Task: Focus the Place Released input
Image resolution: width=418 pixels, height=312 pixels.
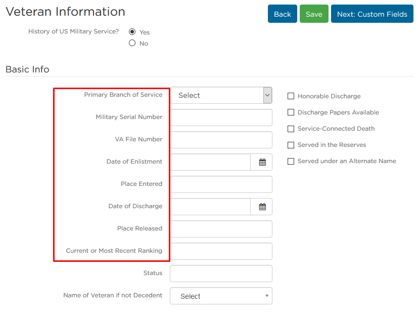Action: point(221,229)
